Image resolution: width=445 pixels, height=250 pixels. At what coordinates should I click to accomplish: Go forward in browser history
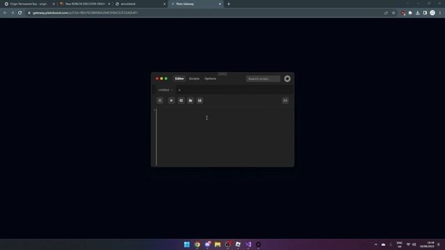(13, 12)
